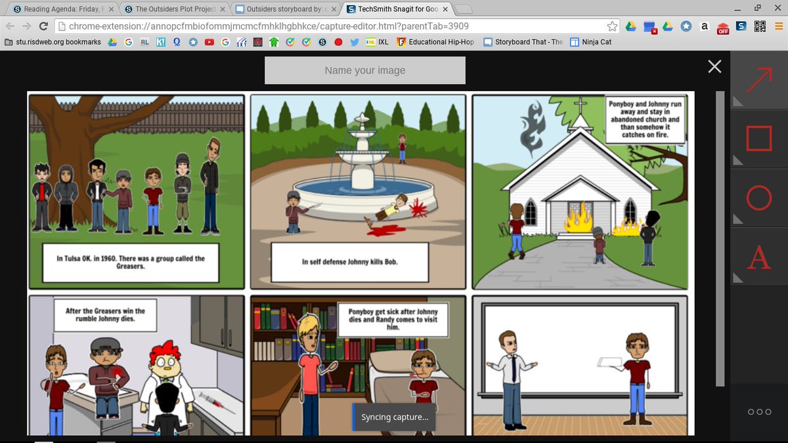Viewport: 788px width, 443px height.
Task: Click the editor vertical scrollbar
Action: point(720,238)
